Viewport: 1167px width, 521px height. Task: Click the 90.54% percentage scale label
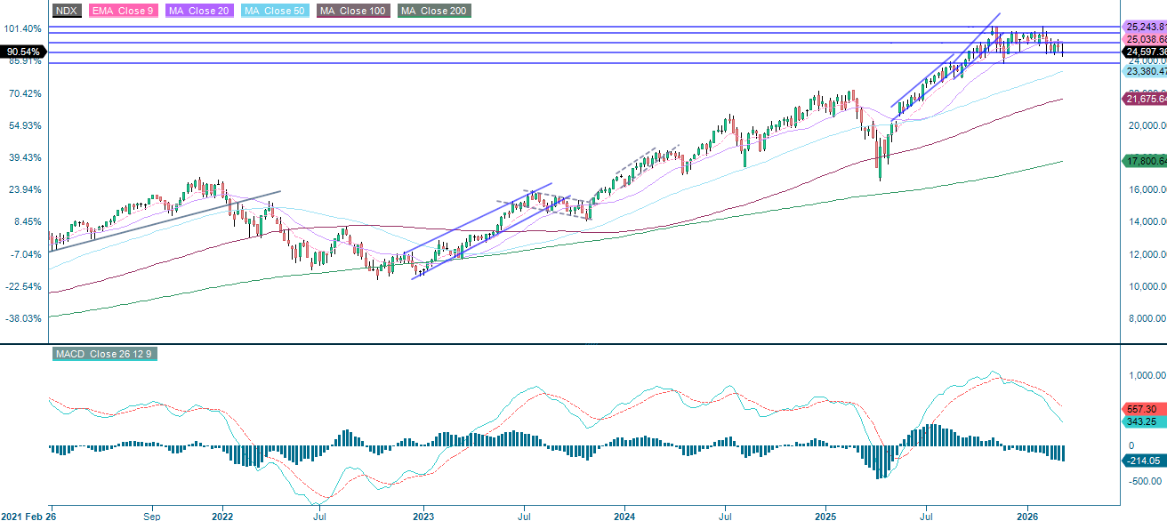click(21, 52)
